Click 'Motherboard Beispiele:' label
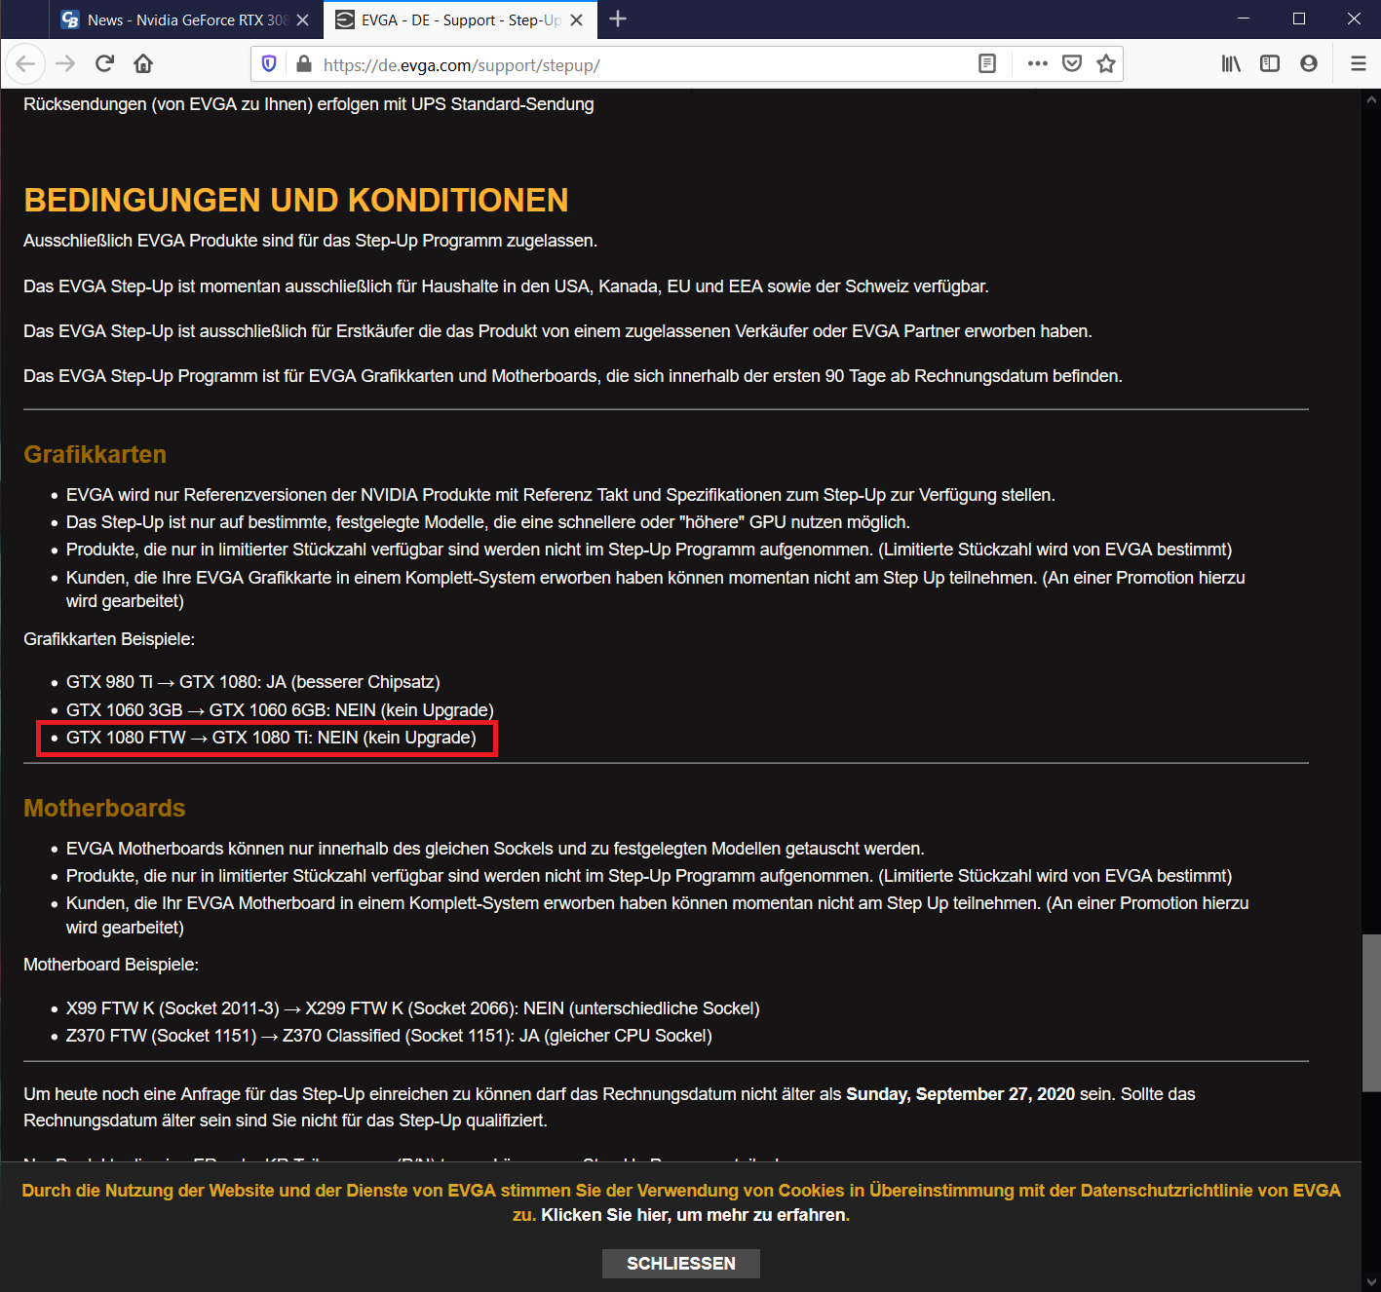This screenshot has height=1292, width=1381. [111, 965]
